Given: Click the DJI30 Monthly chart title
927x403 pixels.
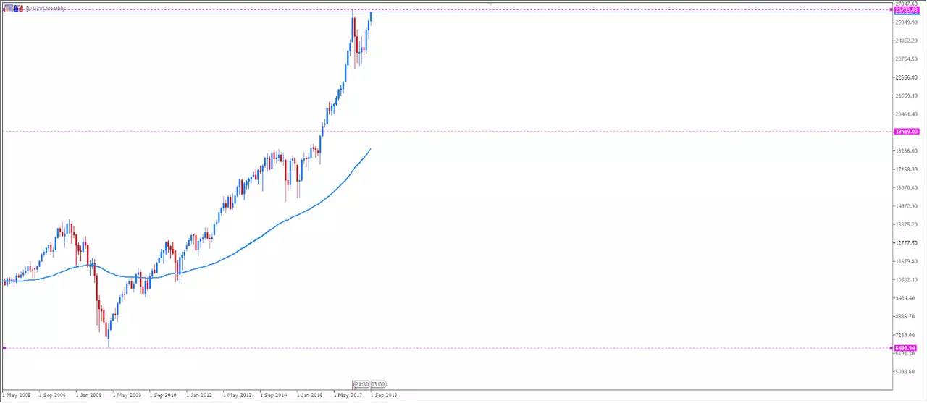Looking at the screenshot, I should pos(44,7).
